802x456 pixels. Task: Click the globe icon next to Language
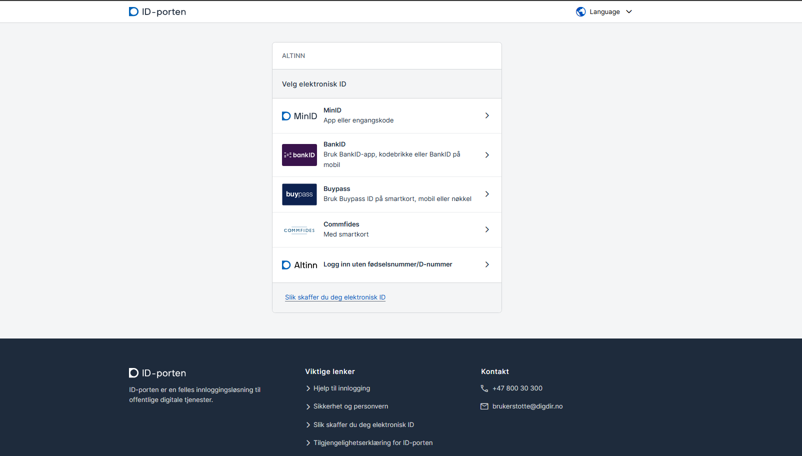click(x=580, y=11)
